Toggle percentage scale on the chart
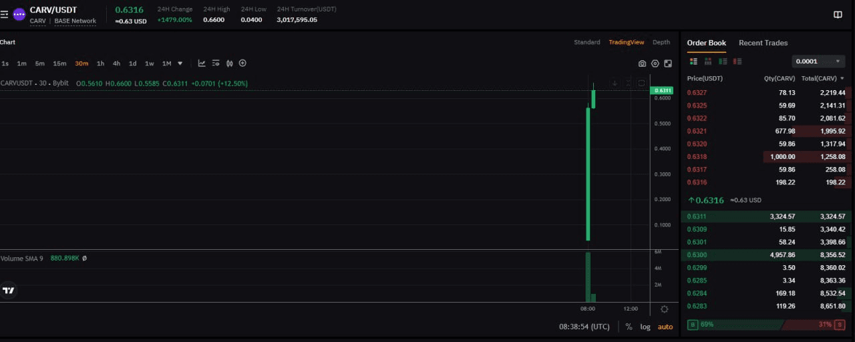 (629, 327)
